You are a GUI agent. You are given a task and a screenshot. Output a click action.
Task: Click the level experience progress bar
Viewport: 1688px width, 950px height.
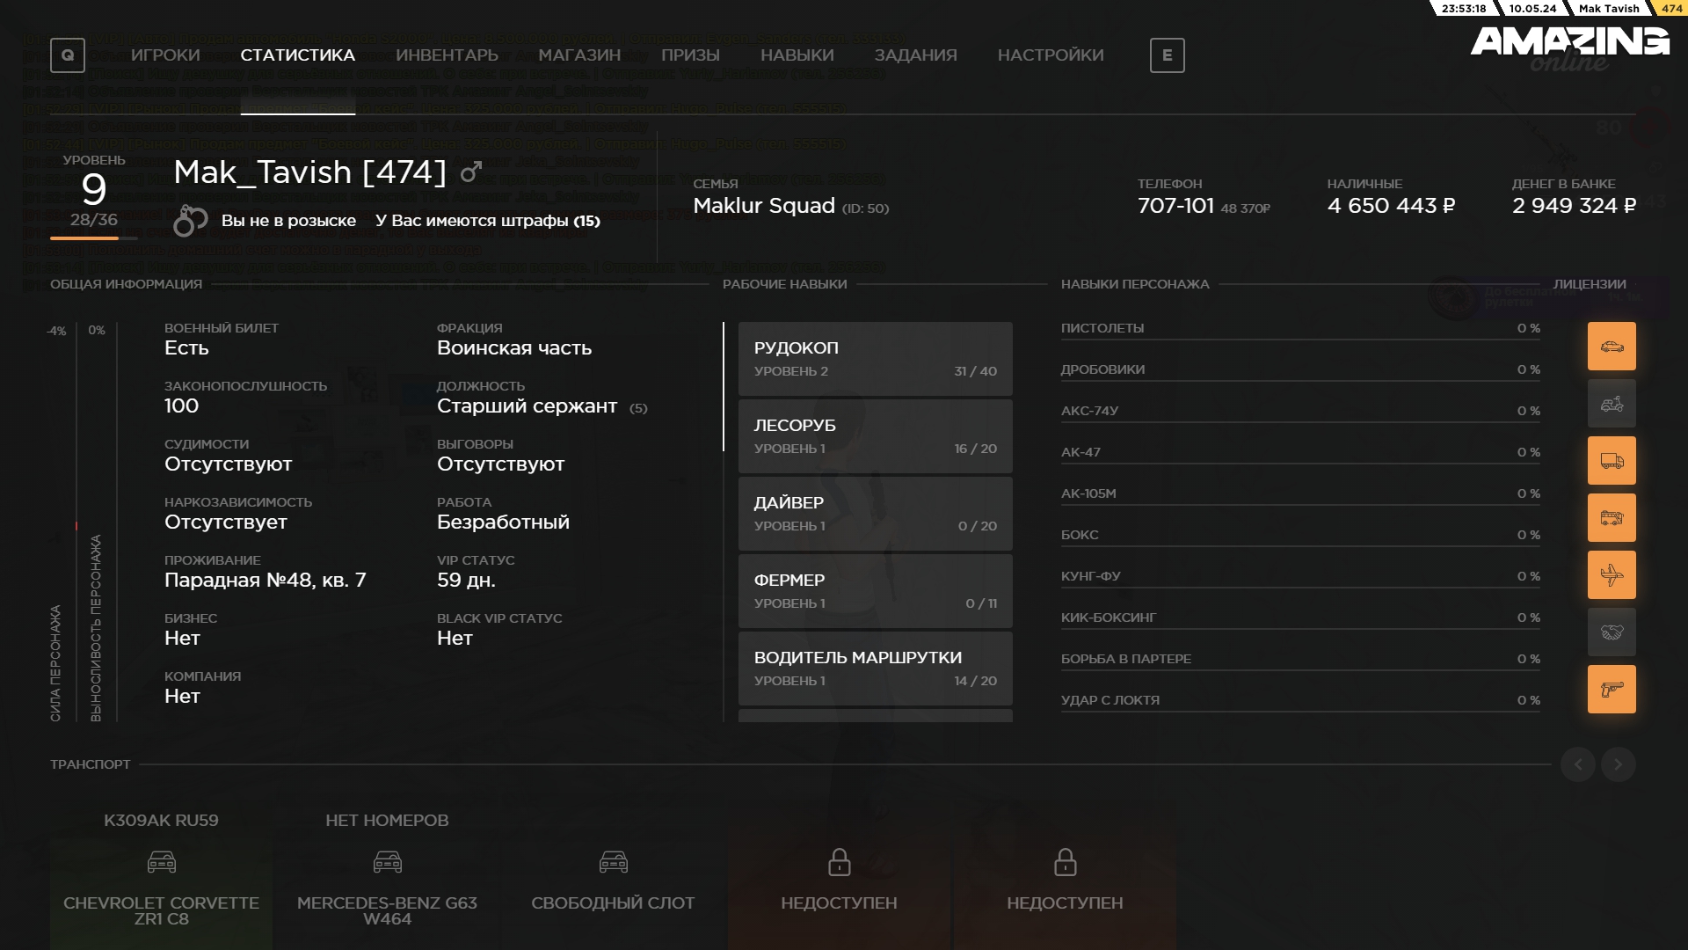pyautogui.click(x=93, y=237)
